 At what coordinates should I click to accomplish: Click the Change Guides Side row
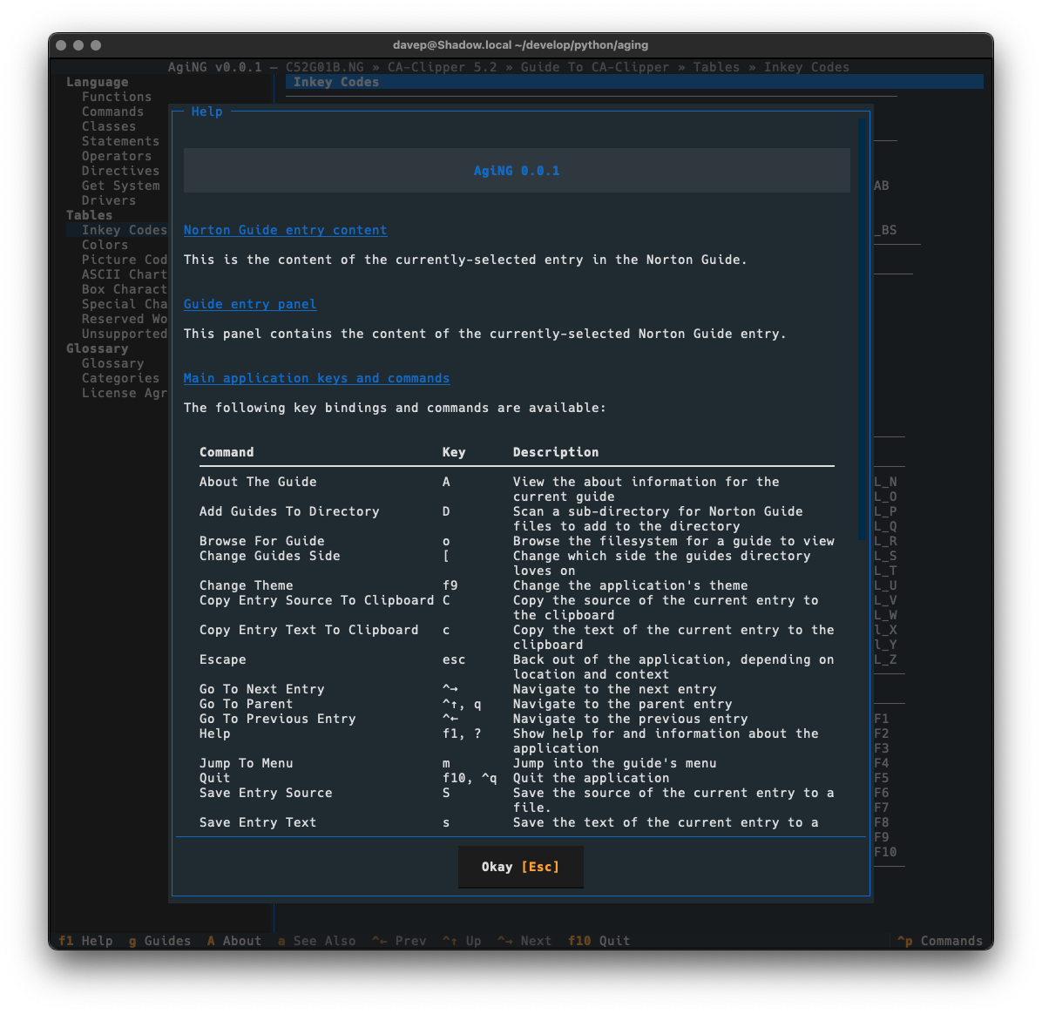(517, 563)
